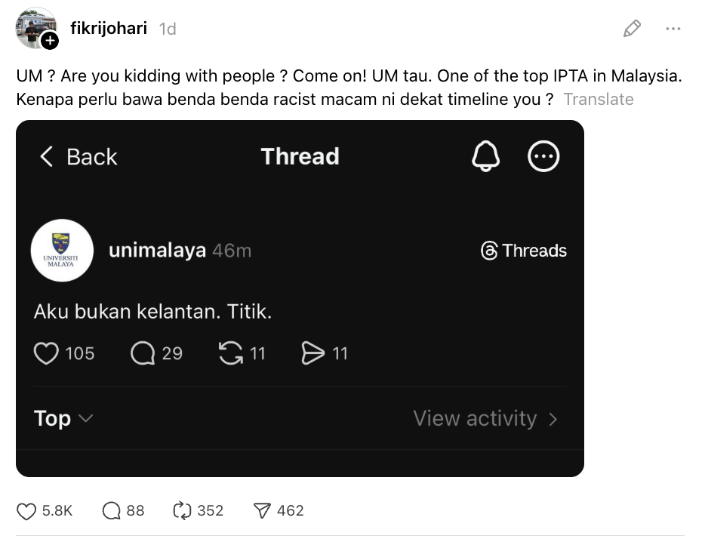This screenshot has width=705, height=536.
Task: Click the Universiti Malaya crest avatar
Action: tap(62, 250)
